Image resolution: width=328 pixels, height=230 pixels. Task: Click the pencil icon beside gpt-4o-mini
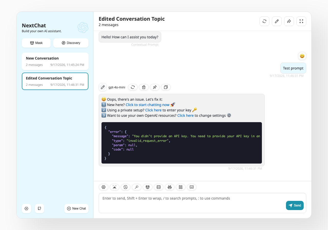103,87
